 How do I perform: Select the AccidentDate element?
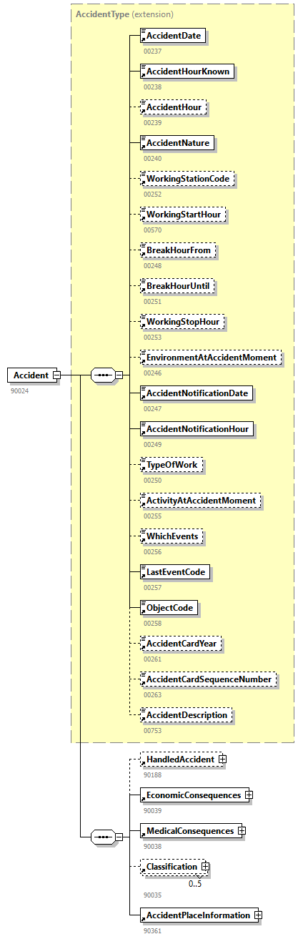pyautogui.click(x=173, y=35)
